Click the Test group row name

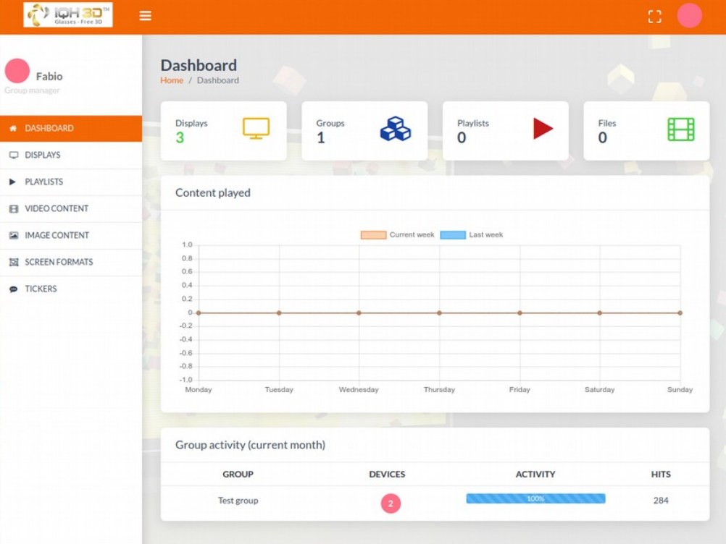click(238, 501)
